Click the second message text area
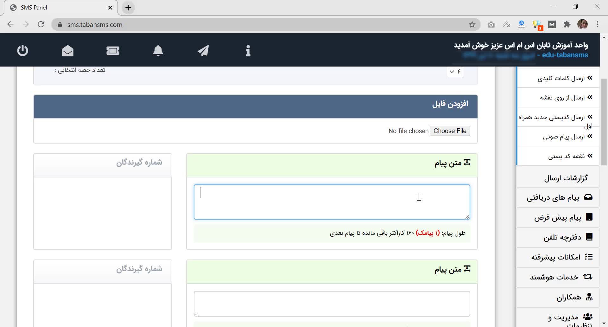Image resolution: width=608 pixels, height=327 pixels. (332, 303)
